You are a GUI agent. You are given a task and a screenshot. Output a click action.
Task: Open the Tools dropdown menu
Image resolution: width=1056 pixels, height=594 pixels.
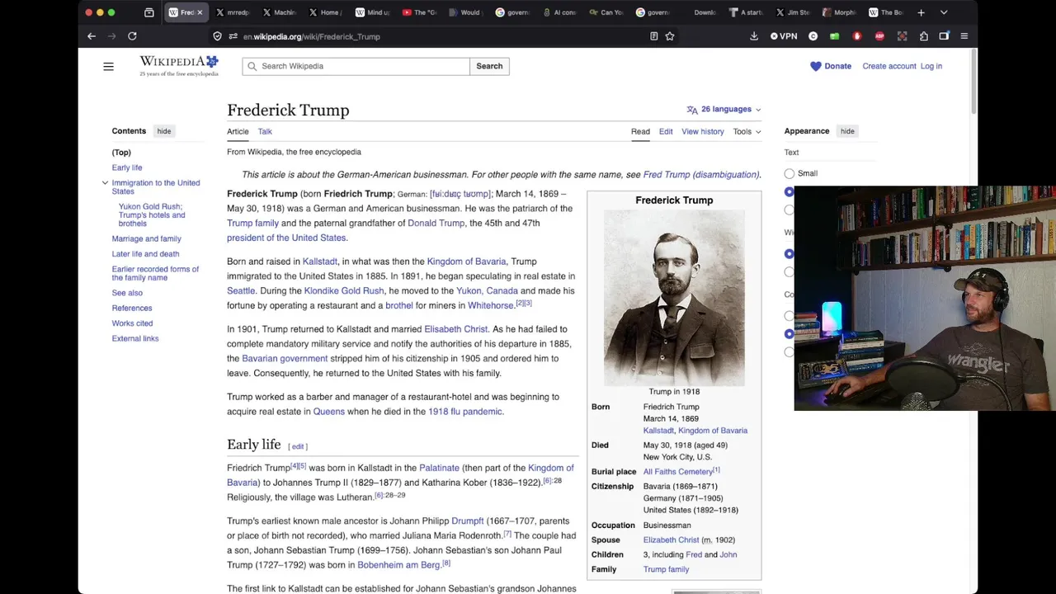coord(747,131)
